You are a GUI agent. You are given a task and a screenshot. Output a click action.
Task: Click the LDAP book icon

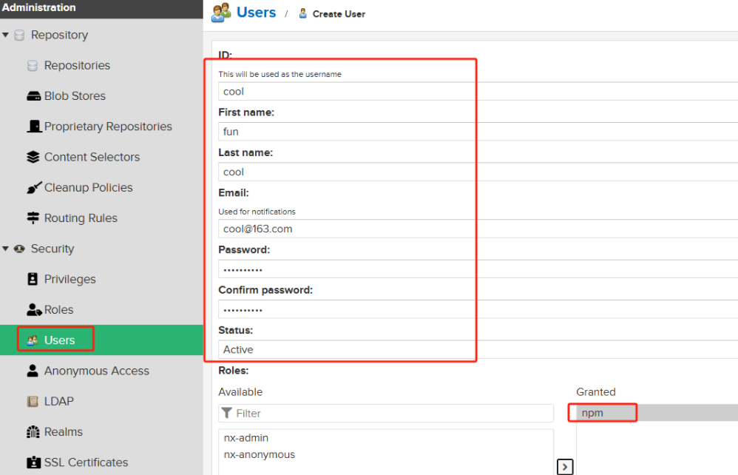click(x=33, y=401)
